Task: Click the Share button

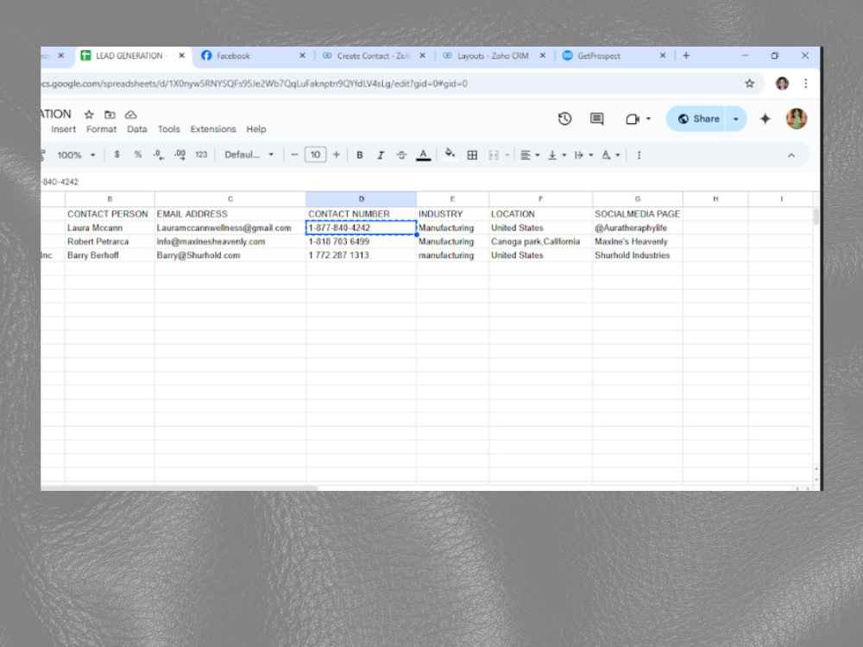Action: [698, 119]
